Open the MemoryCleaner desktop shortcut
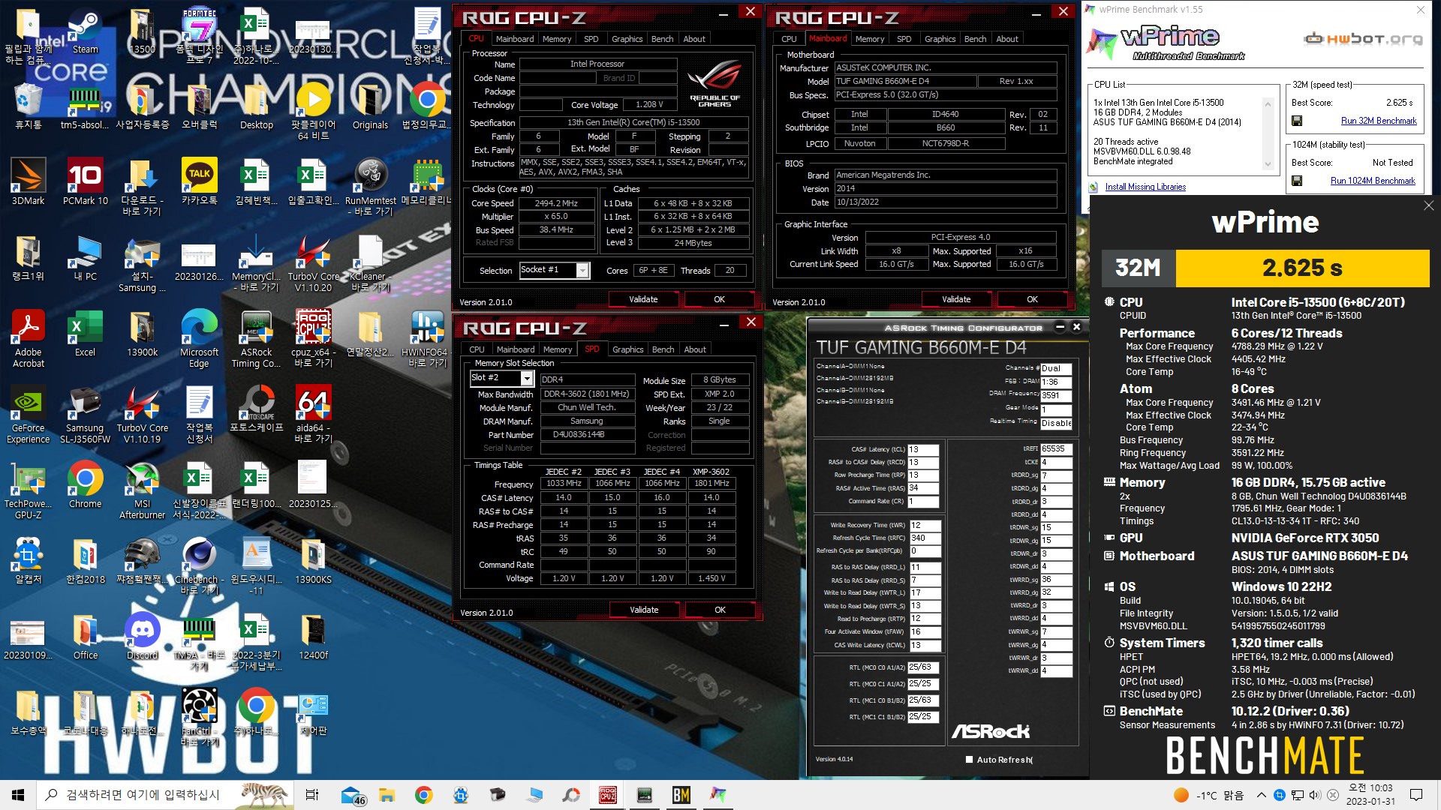The height and width of the screenshot is (810, 1441). (x=256, y=262)
